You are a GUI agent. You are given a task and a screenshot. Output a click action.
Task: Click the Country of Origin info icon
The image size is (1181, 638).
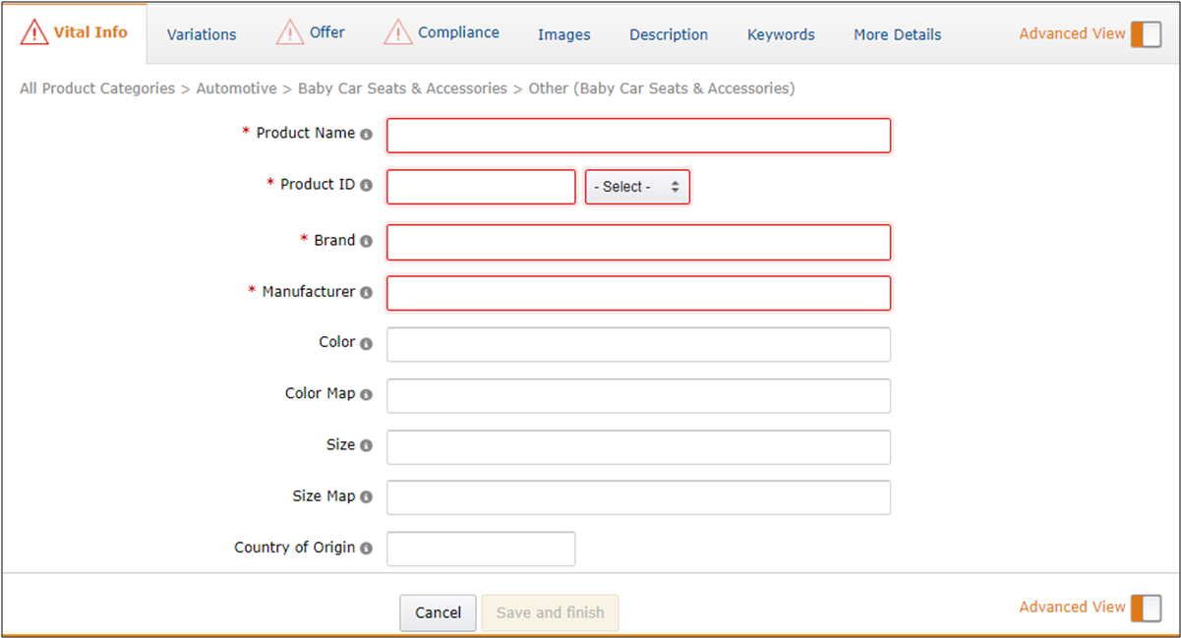[x=366, y=548]
